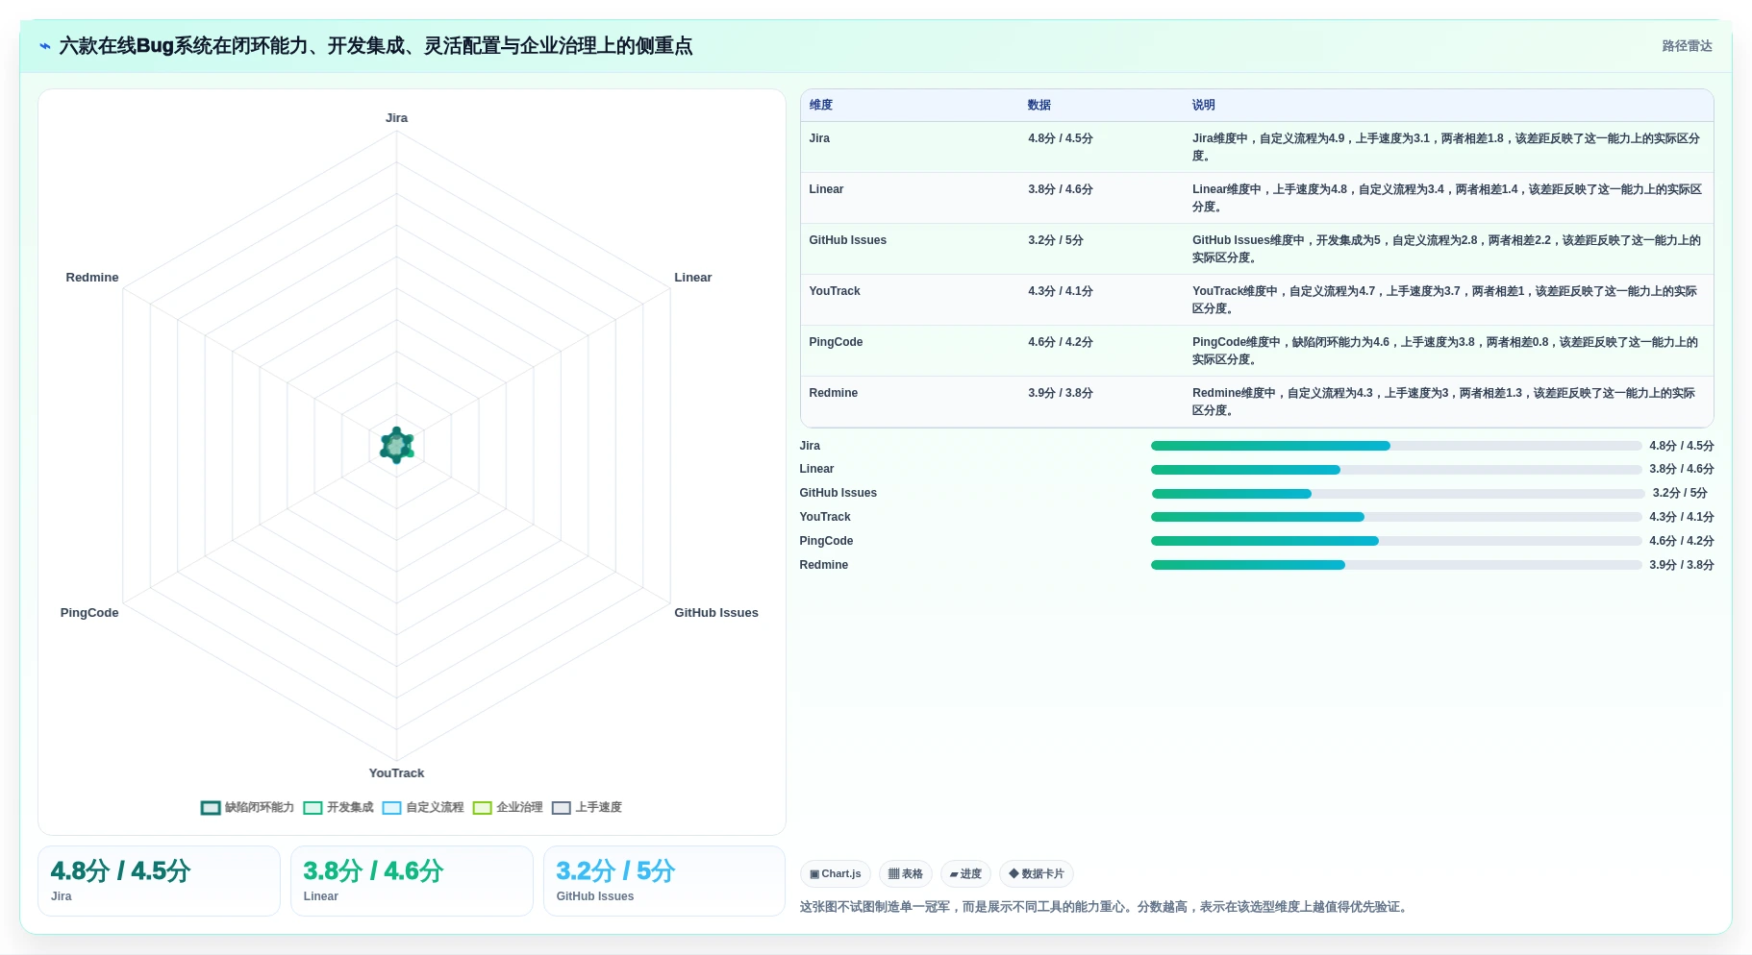Click the blue title icon before 六款在线Bug系统

click(44, 46)
